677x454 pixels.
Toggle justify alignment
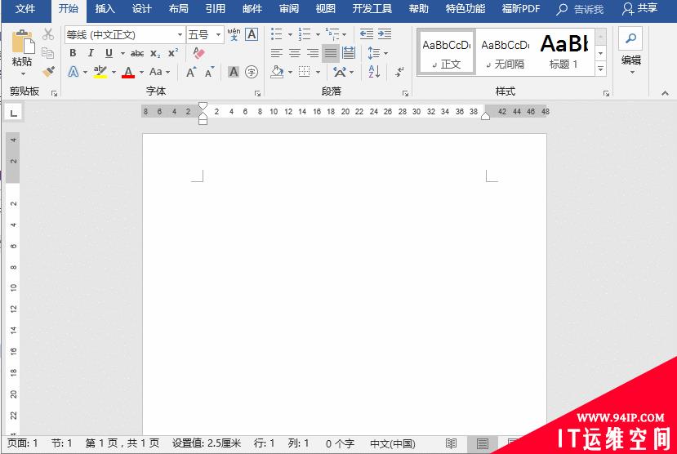tap(331, 53)
